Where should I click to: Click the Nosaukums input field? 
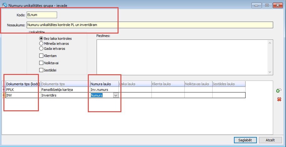[150, 25]
